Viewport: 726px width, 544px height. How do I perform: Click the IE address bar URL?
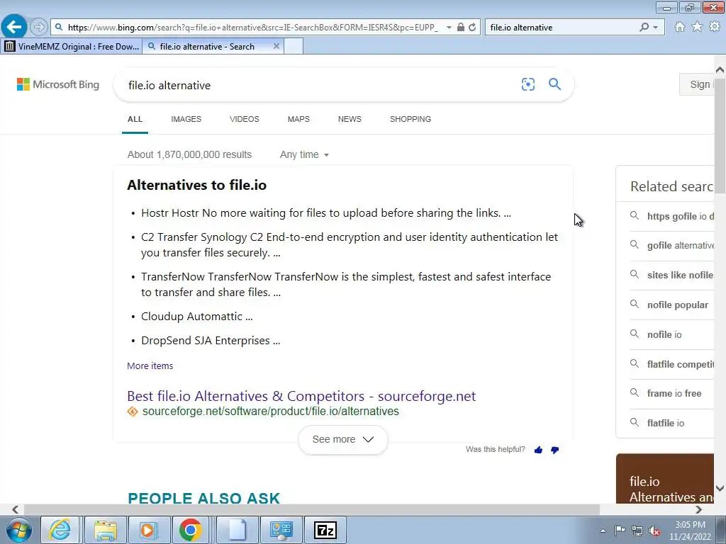252,28
